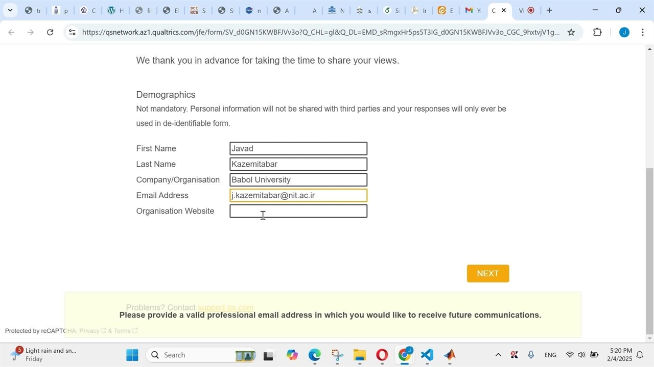The height and width of the screenshot is (367, 654).
Task: Click the page vertical scrollbar
Action: coord(649,250)
